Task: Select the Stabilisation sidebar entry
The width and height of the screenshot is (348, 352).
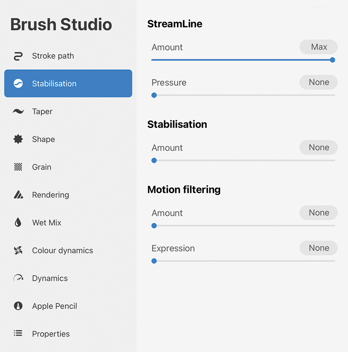Action: (x=68, y=83)
